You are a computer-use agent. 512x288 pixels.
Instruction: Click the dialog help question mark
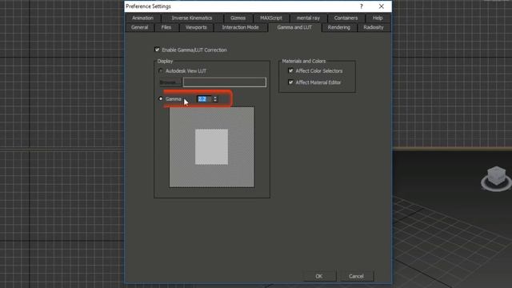click(x=361, y=6)
